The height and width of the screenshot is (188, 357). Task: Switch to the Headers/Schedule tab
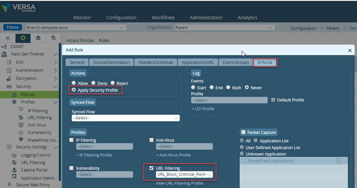(156, 62)
